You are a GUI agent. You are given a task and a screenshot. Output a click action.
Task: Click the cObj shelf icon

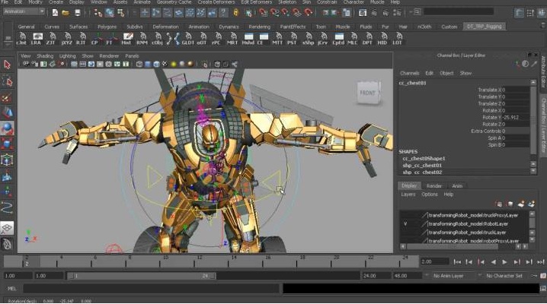157,39
